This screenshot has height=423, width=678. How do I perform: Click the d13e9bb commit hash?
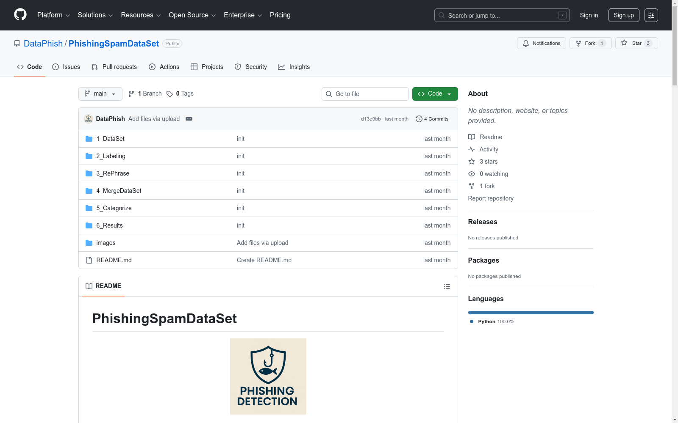(x=371, y=119)
